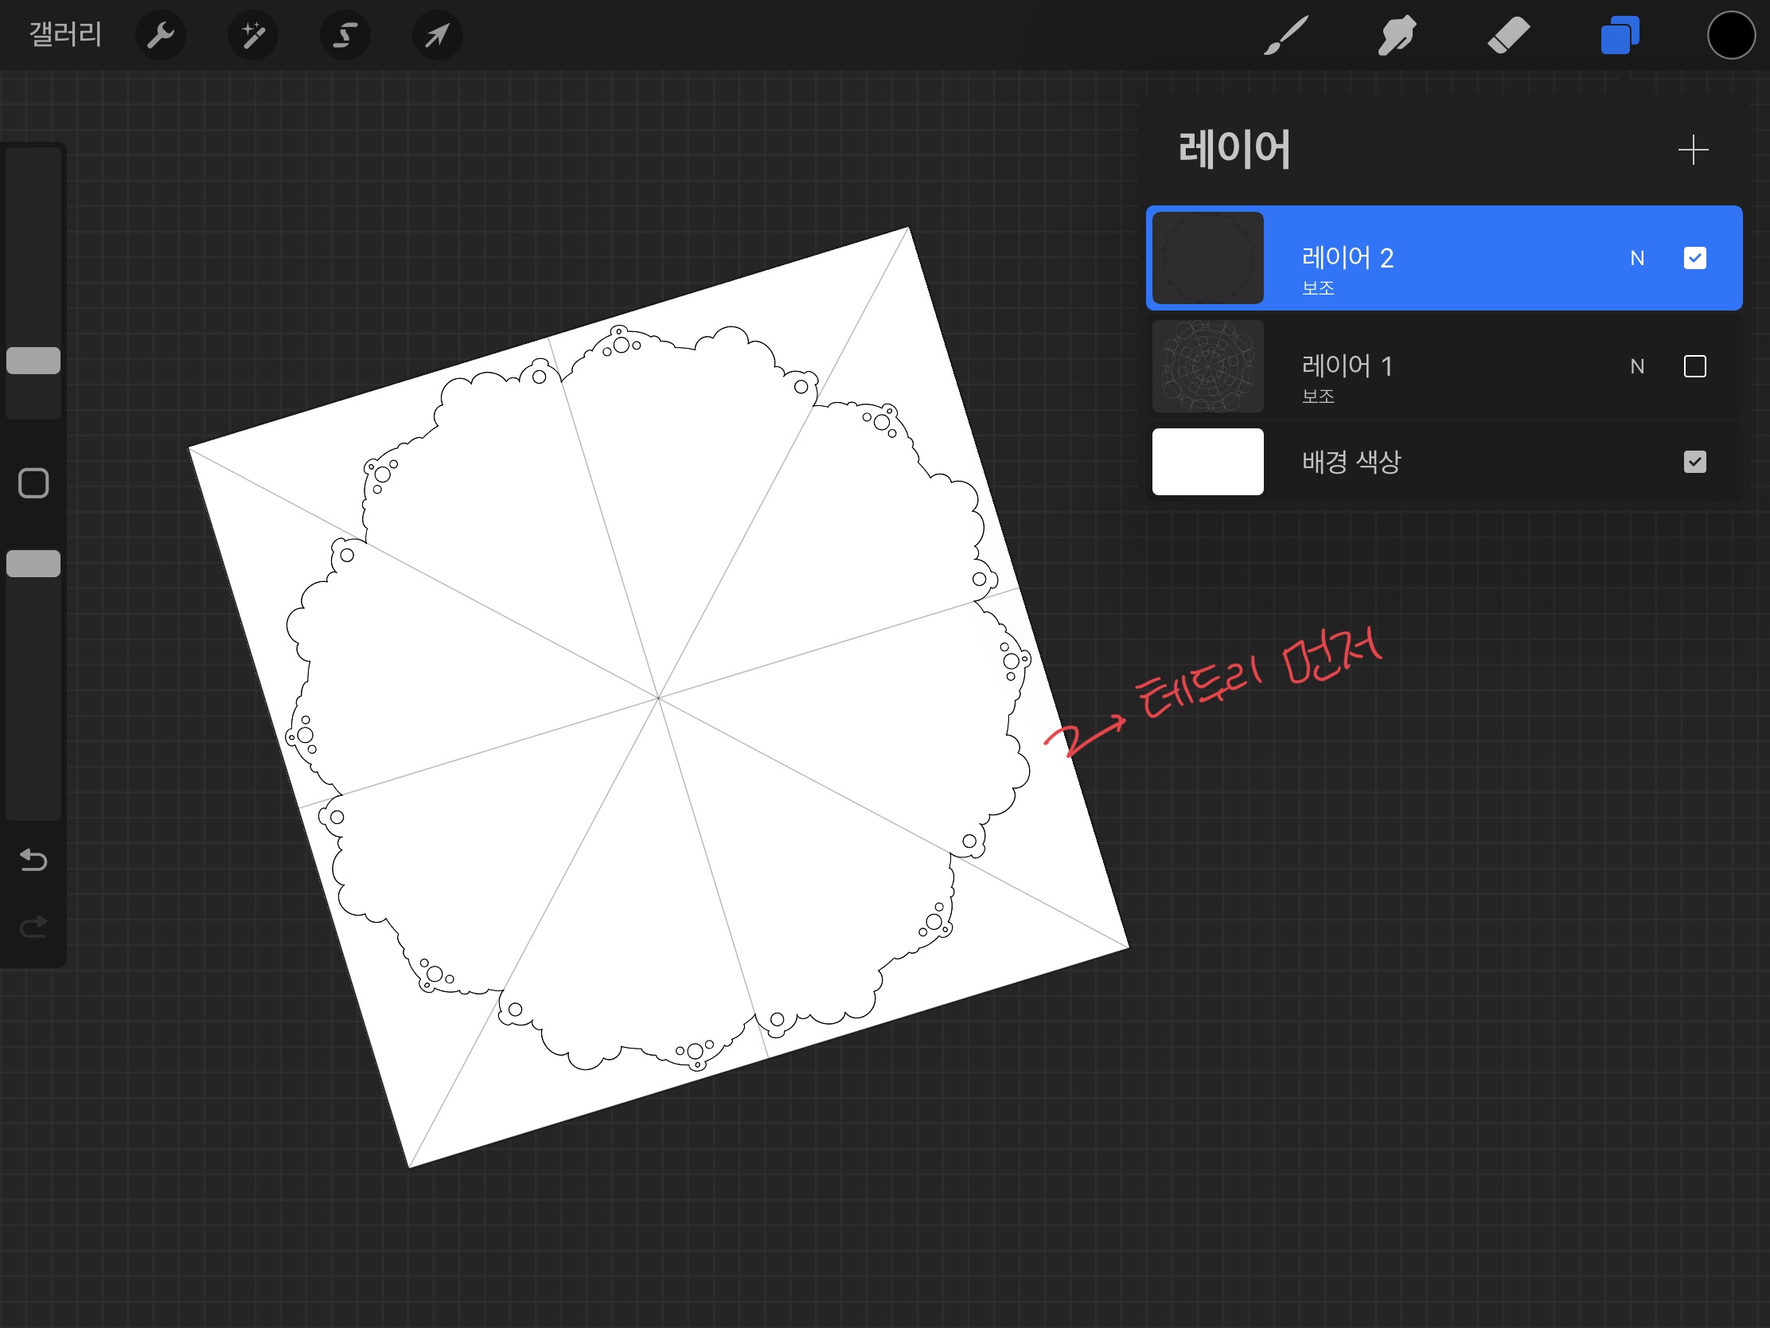
Task: Close the Layers panel icon
Action: coord(1620,35)
